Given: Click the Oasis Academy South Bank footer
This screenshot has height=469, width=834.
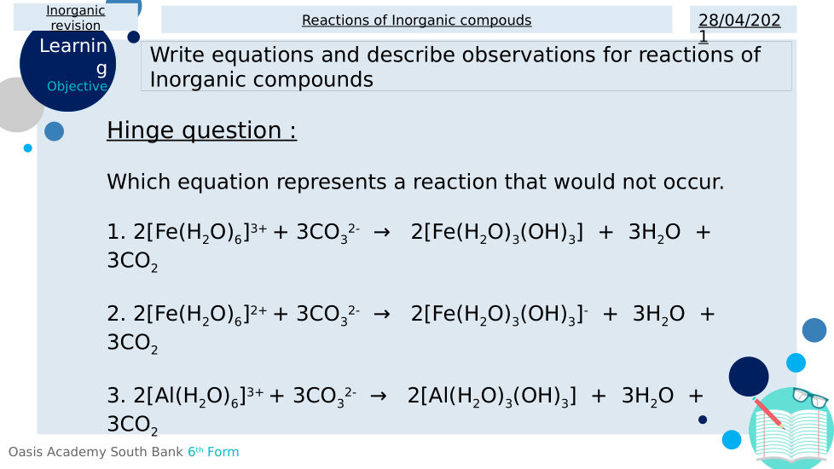Looking at the screenshot, I should point(96,452).
